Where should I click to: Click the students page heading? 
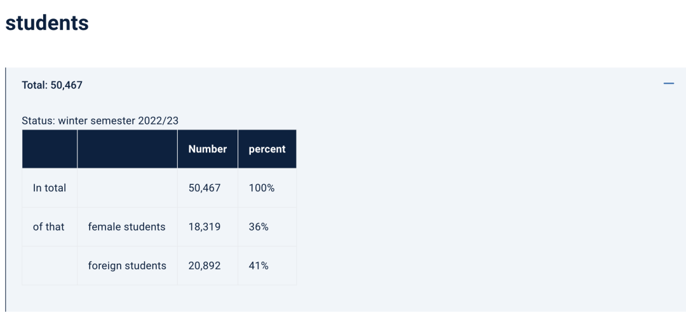[47, 23]
